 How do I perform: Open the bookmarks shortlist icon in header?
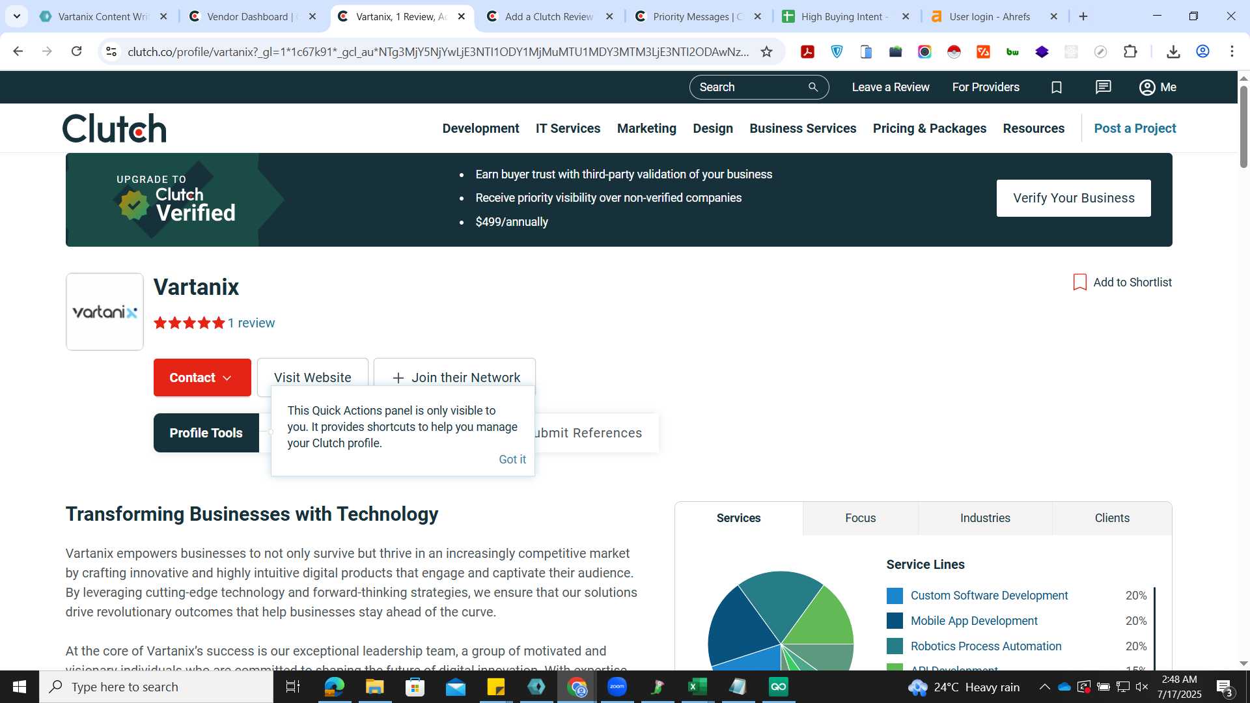tap(1057, 87)
